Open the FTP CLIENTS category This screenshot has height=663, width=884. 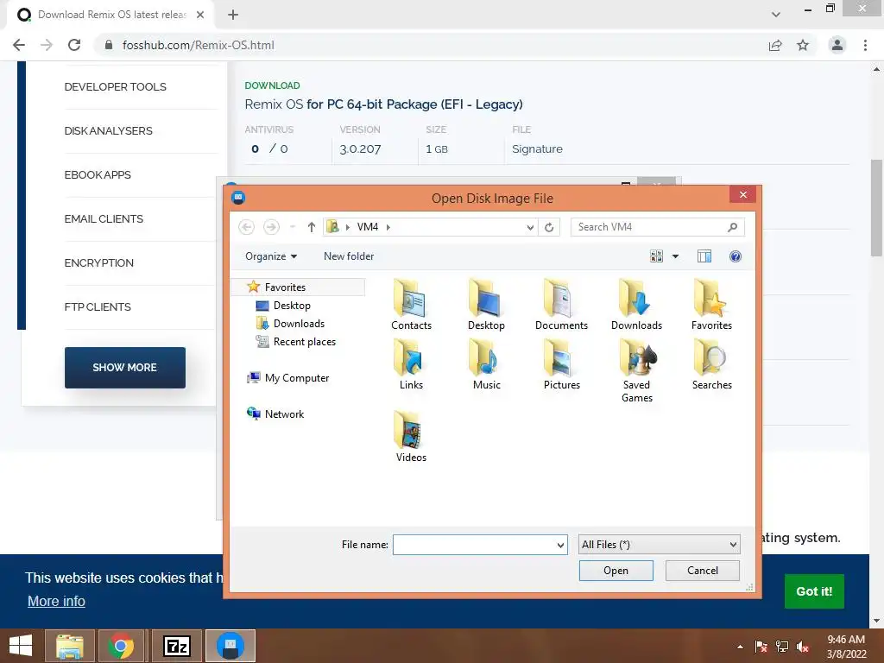pyautogui.click(x=98, y=306)
